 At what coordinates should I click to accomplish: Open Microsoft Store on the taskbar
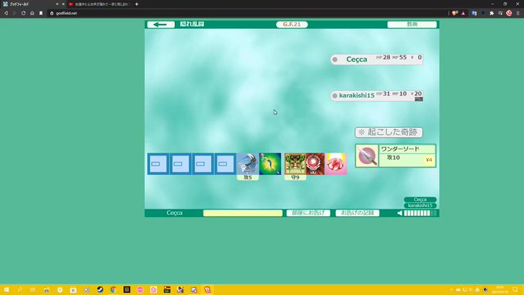[73, 290]
